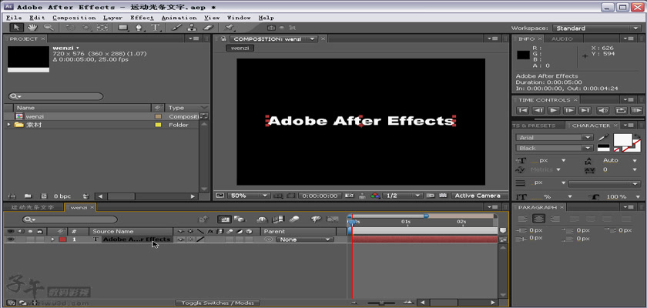
Task: Click 8 bpc color depth in Project
Action: pyautogui.click(x=62, y=196)
